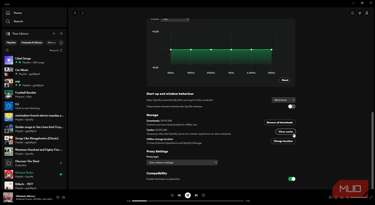Screen dimensions: 375x205
Task: Open the Recents sort menu
Action: coord(56,50)
